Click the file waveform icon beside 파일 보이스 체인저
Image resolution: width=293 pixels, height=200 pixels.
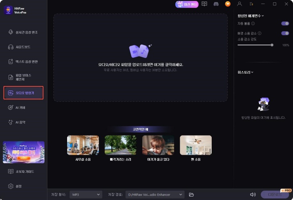11,77
